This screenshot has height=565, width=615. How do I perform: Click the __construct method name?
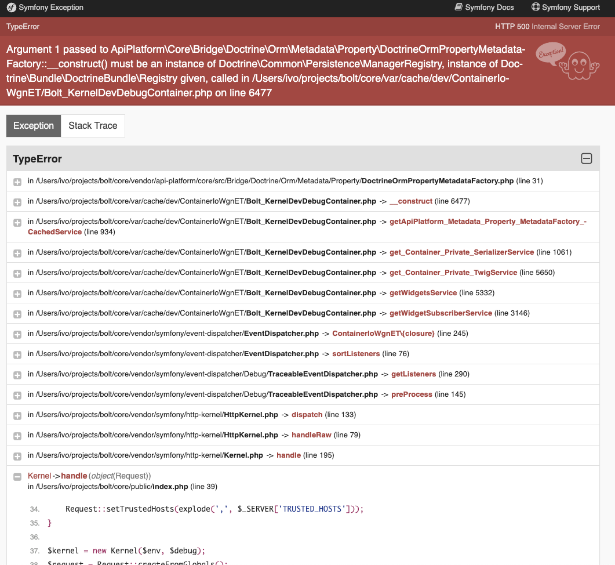(x=411, y=201)
